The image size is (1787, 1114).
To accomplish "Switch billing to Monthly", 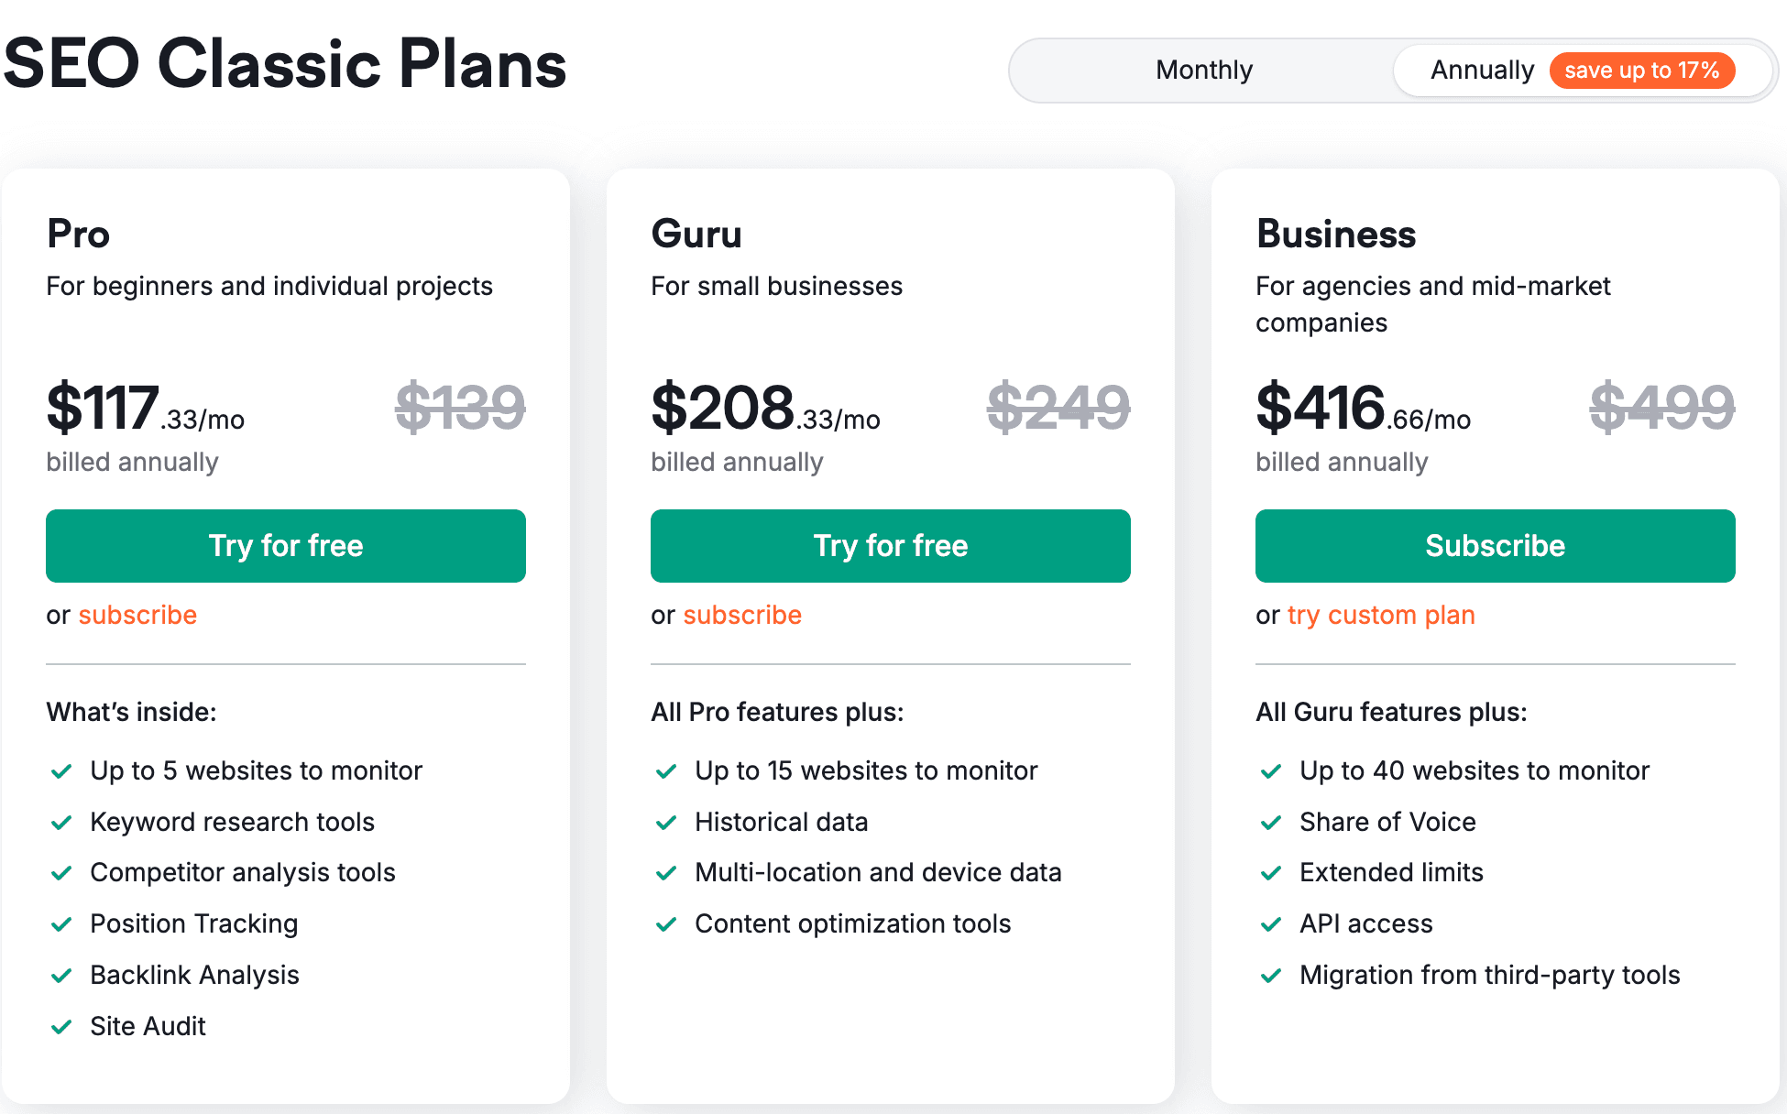I will click(x=1204, y=70).
